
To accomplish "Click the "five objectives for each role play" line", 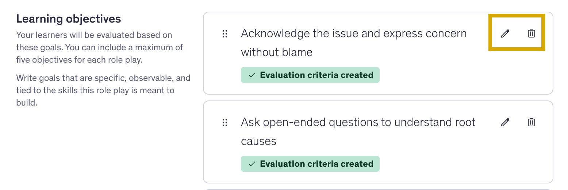I will pyautogui.click(x=79, y=60).
